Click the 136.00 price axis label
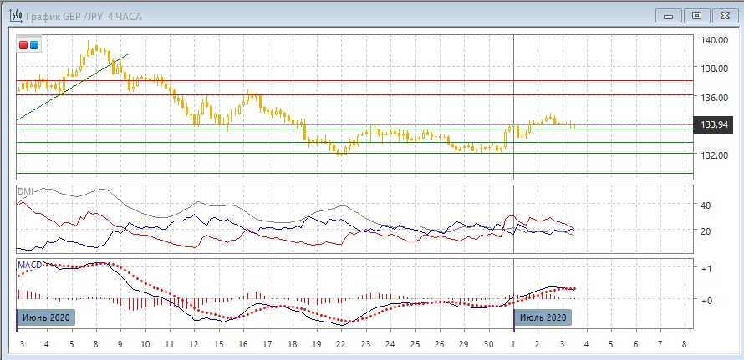The width and height of the screenshot is (744, 360). click(713, 98)
